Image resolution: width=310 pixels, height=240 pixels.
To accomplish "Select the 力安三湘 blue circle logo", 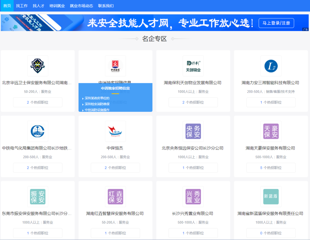I will pyautogui.click(x=271, y=66).
